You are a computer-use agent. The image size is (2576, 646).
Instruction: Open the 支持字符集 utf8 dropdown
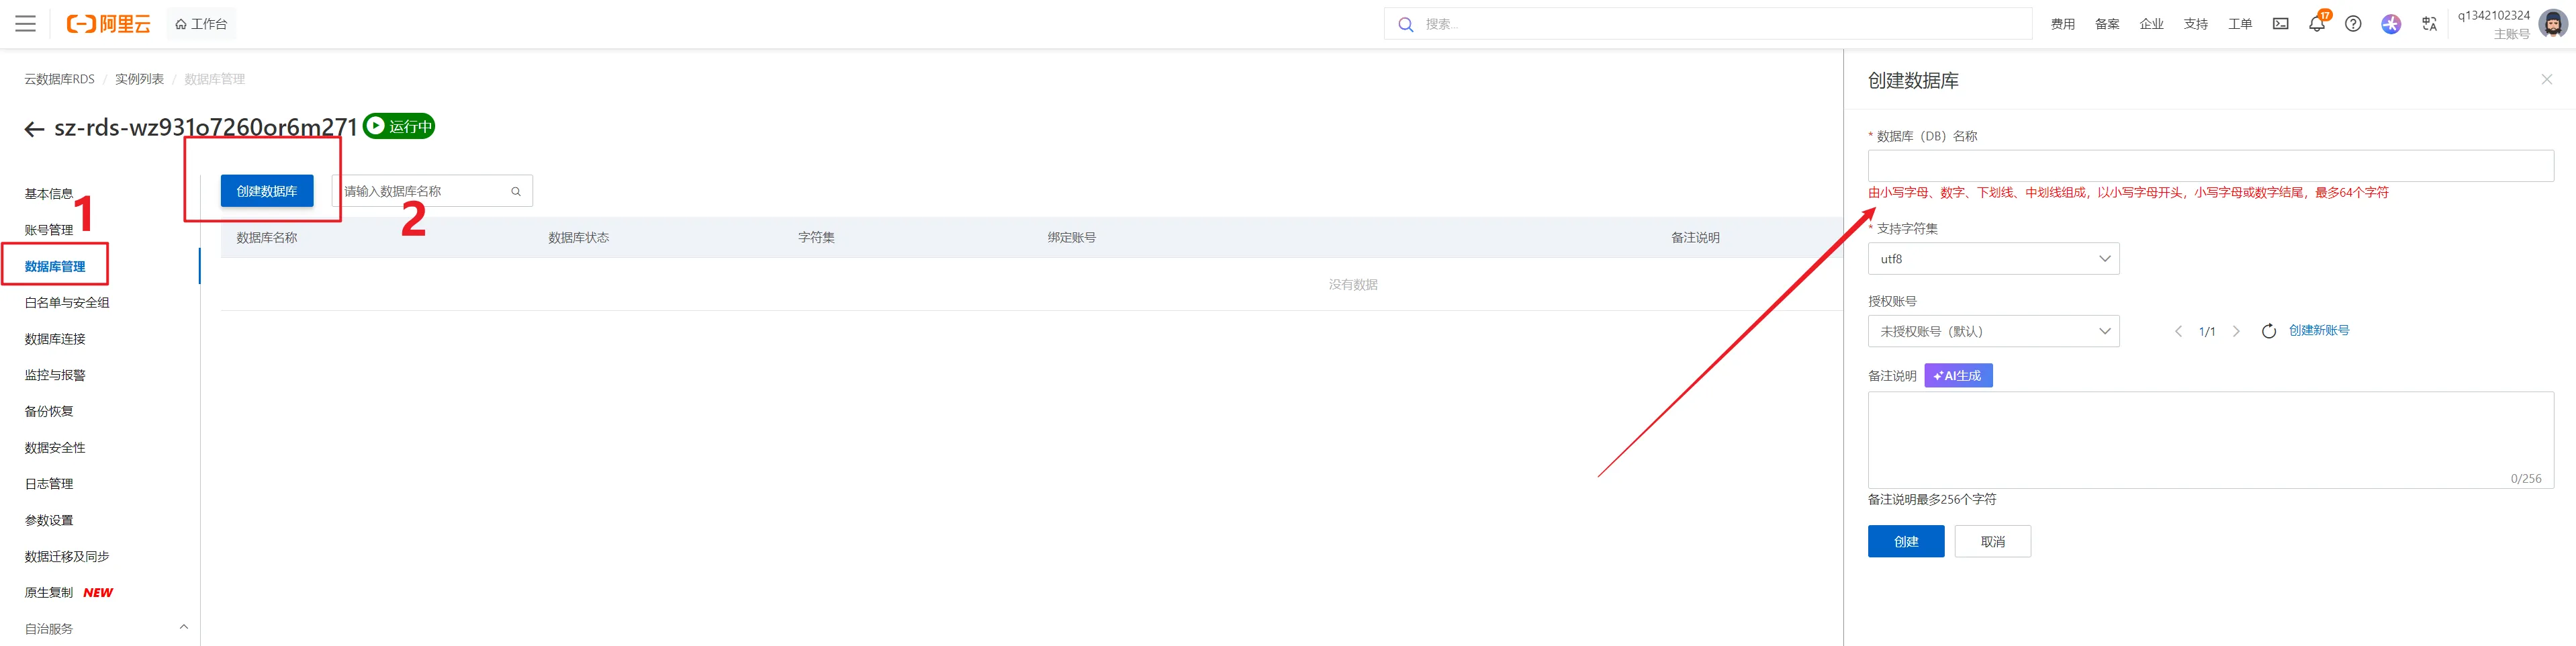(1992, 259)
